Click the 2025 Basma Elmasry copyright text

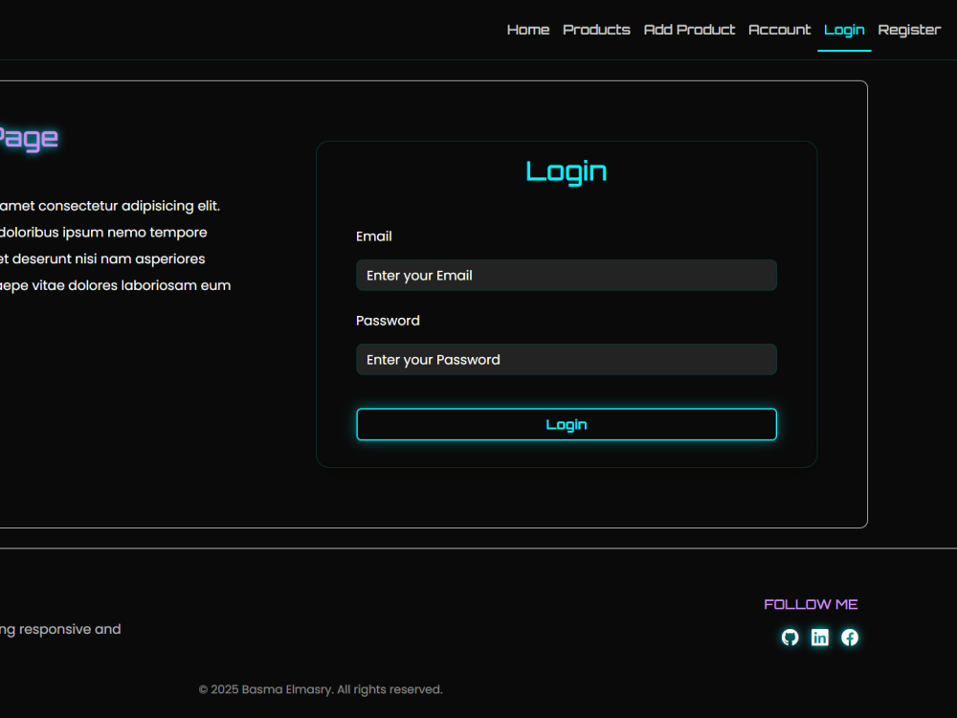click(x=321, y=689)
